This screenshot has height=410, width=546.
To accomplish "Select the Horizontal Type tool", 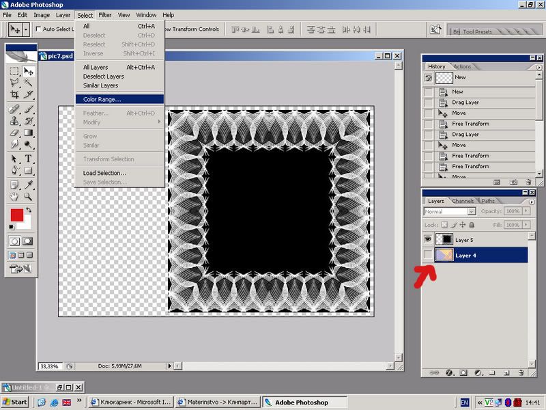I will [28, 159].
